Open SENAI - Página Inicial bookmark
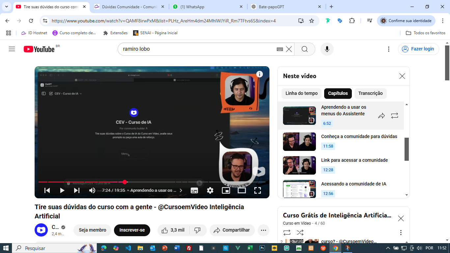 tap(155, 33)
